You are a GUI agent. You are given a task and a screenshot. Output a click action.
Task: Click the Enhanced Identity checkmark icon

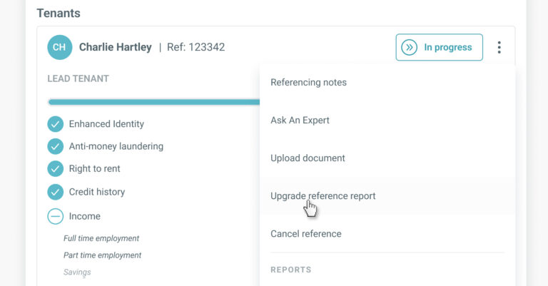(x=55, y=124)
